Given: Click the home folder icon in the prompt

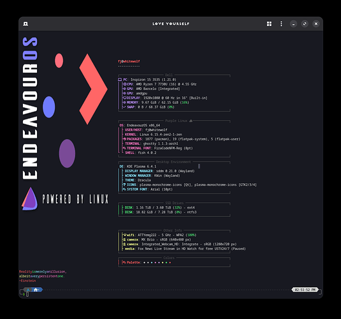Looking at the screenshot, I should coord(36,290).
